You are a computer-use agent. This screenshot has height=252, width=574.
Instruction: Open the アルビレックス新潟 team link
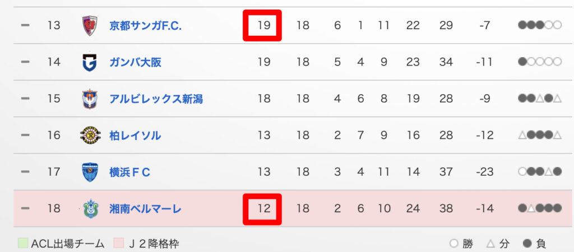coord(156,99)
